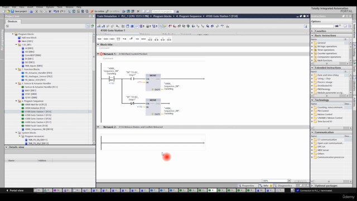Viewport: 357px width, 201px height.
Task: Collapse the Details view panel
Action: 6,147
